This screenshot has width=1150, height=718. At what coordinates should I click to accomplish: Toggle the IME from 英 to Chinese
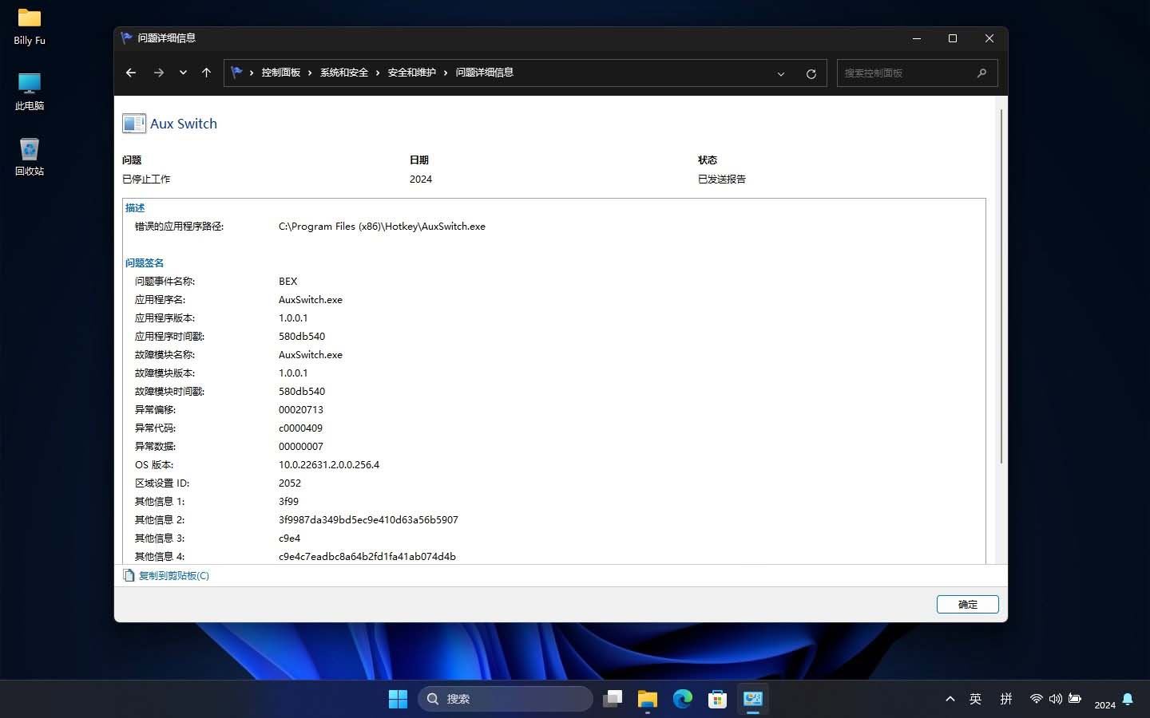975,699
